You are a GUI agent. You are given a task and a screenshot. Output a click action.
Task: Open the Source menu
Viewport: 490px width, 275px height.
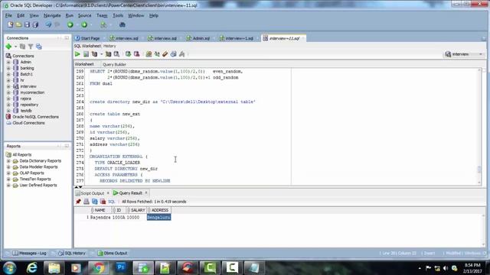(84, 15)
